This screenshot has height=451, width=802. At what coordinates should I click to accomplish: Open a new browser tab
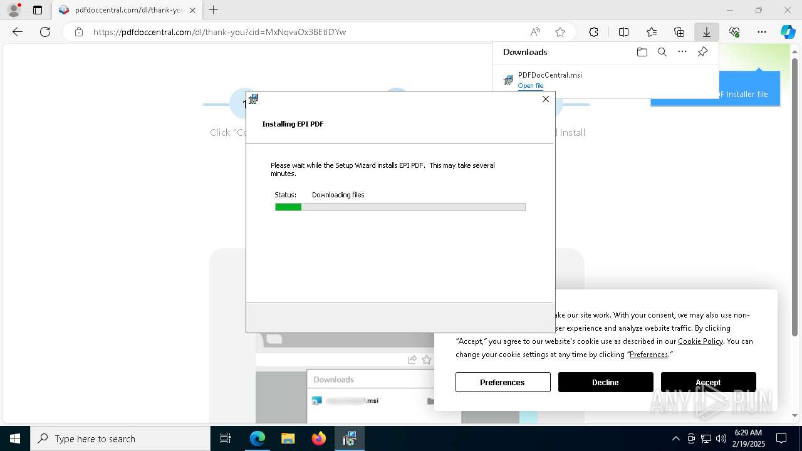[x=214, y=10]
